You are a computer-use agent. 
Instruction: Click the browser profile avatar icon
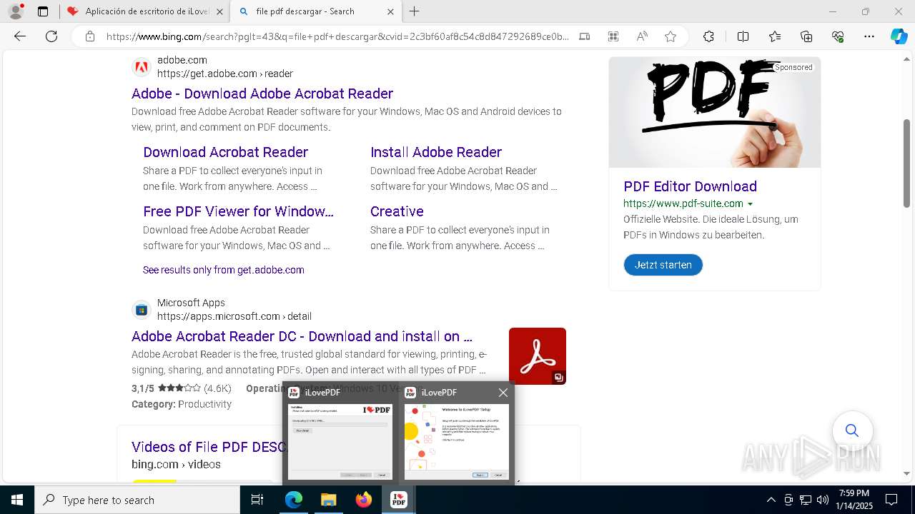click(x=16, y=11)
